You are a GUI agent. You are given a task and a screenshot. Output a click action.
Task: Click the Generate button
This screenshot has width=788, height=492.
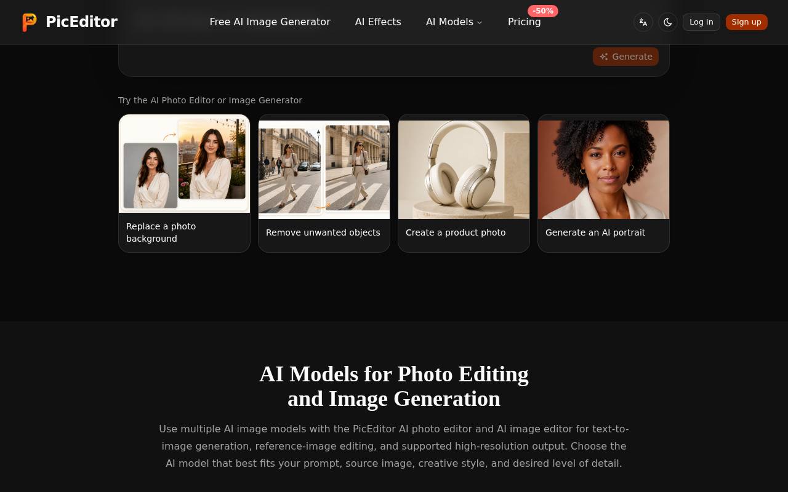625,57
